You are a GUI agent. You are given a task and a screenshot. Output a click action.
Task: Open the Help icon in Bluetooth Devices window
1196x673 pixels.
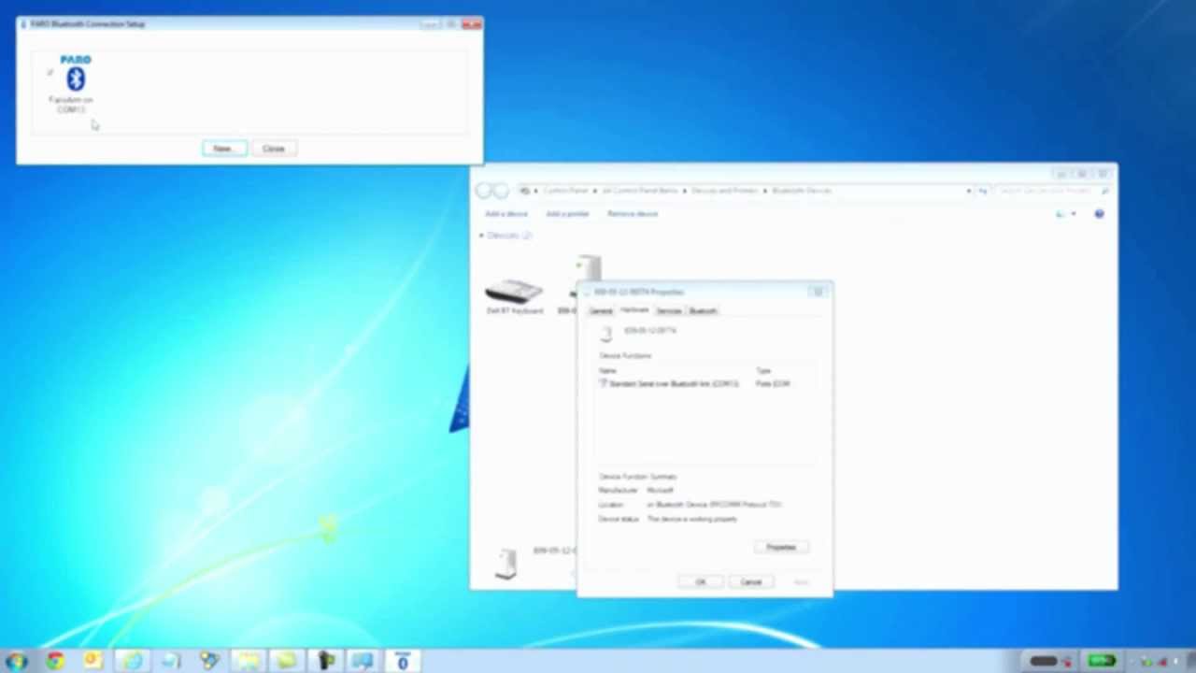[1099, 214]
